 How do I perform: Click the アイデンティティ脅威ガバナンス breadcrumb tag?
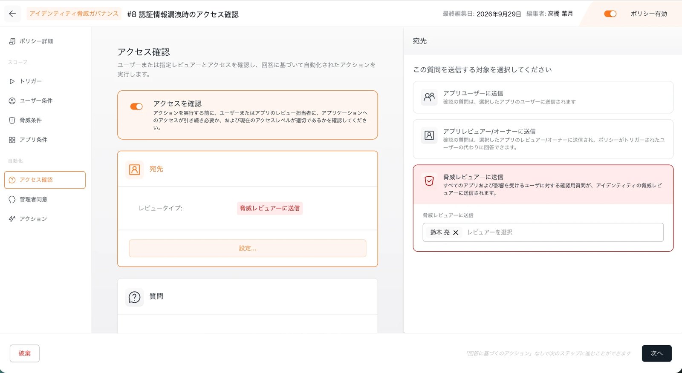pyautogui.click(x=74, y=14)
